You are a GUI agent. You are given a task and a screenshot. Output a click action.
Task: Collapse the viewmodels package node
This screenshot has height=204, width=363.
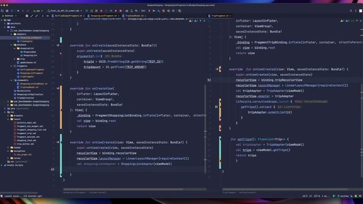point(11,80)
